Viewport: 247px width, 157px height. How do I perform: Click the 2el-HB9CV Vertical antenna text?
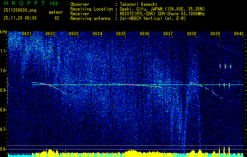pos(153,18)
